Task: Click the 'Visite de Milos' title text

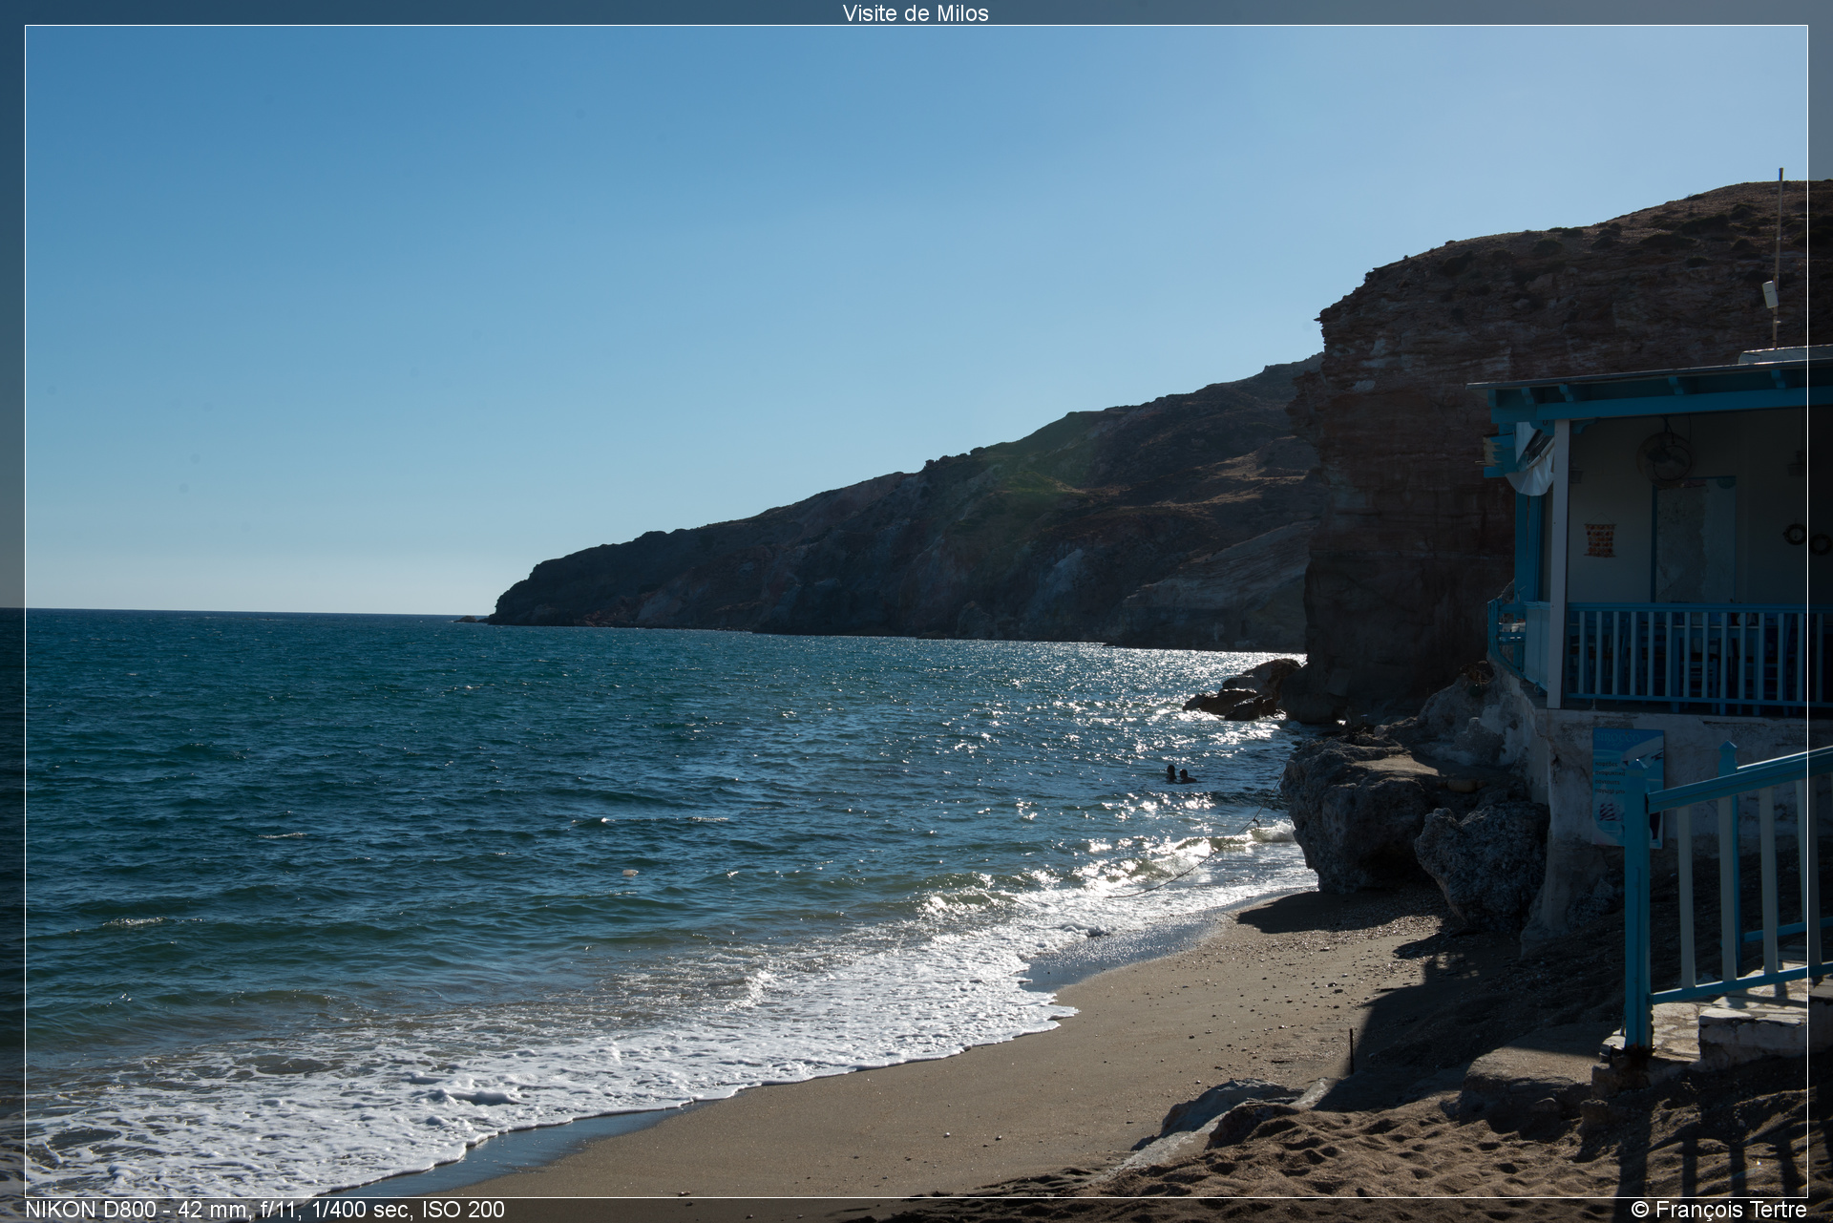Action: (916, 13)
